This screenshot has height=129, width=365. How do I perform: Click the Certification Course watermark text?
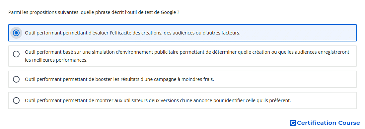[328, 123]
